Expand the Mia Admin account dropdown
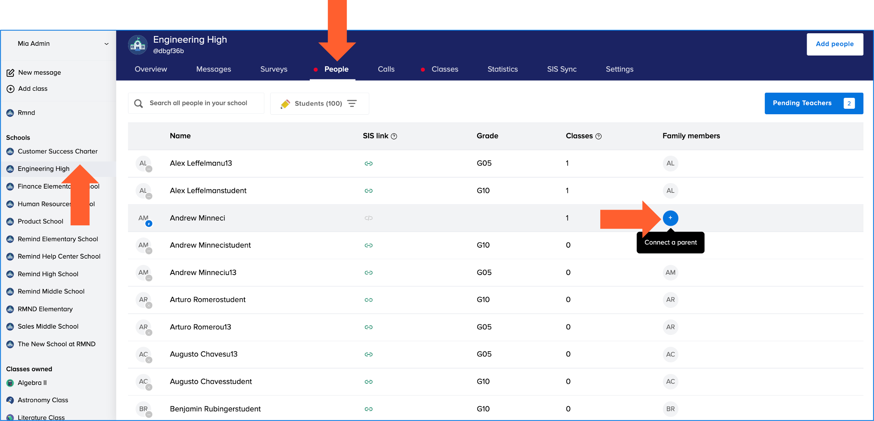 pos(106,44)
